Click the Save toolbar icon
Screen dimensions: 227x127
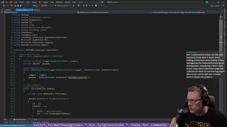pos(18,6)
